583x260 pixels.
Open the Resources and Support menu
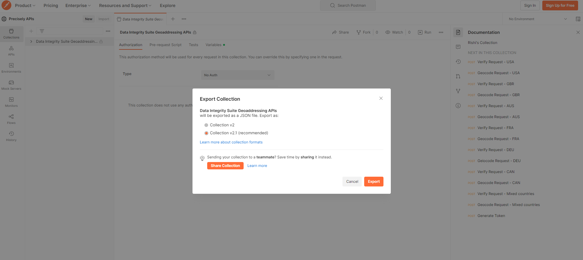click(x=125, y=5)
